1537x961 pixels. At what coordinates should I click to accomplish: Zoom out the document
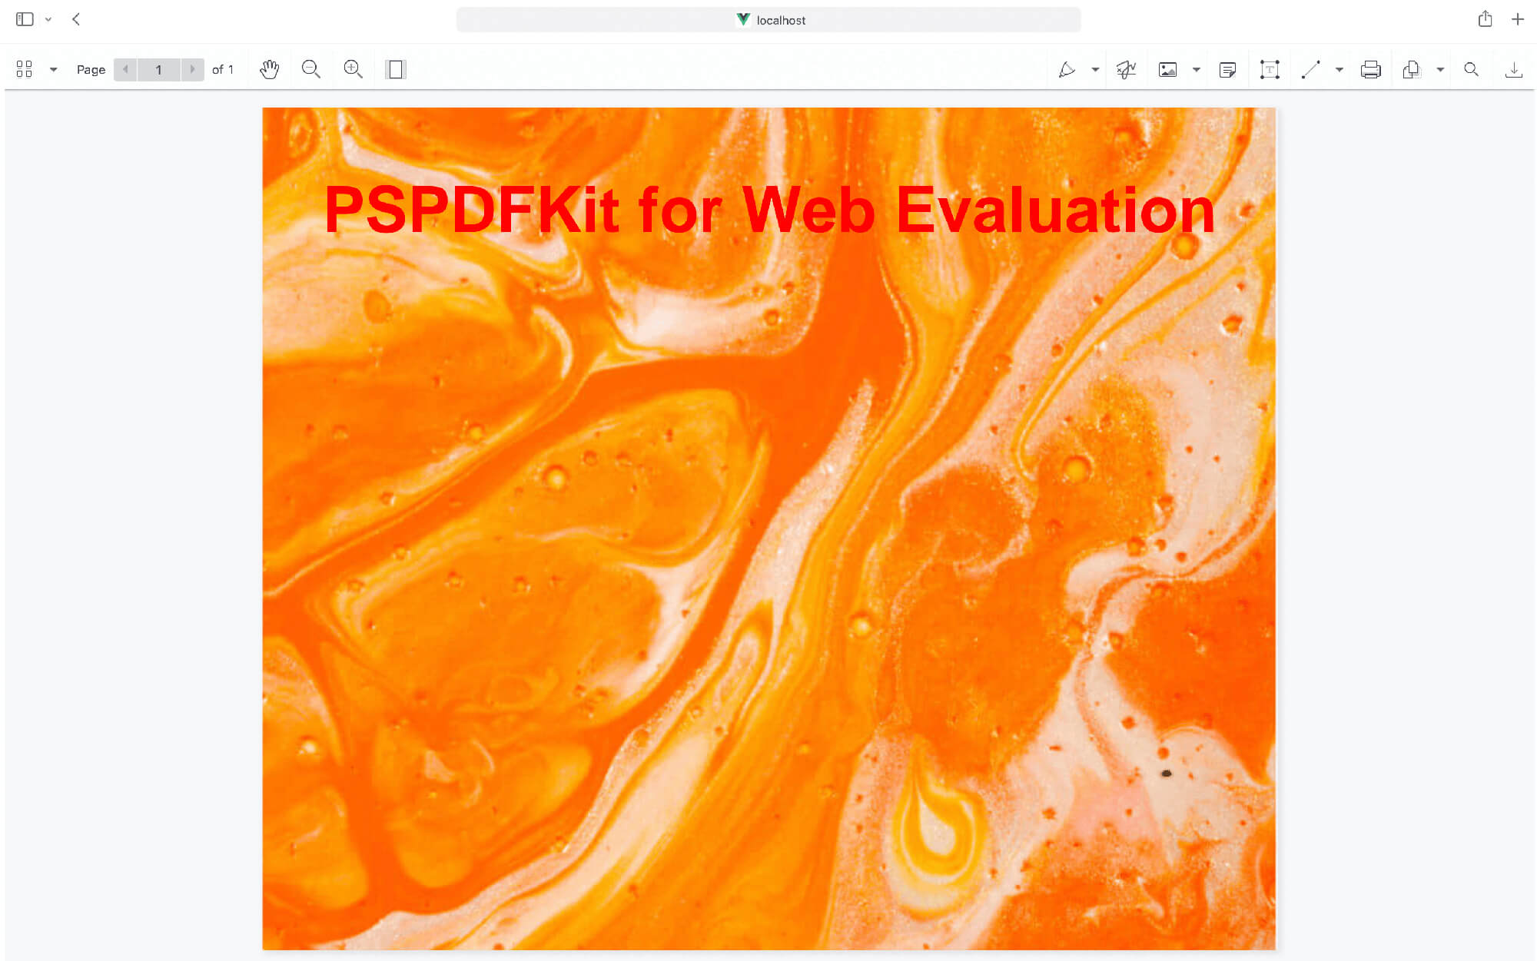311,69
